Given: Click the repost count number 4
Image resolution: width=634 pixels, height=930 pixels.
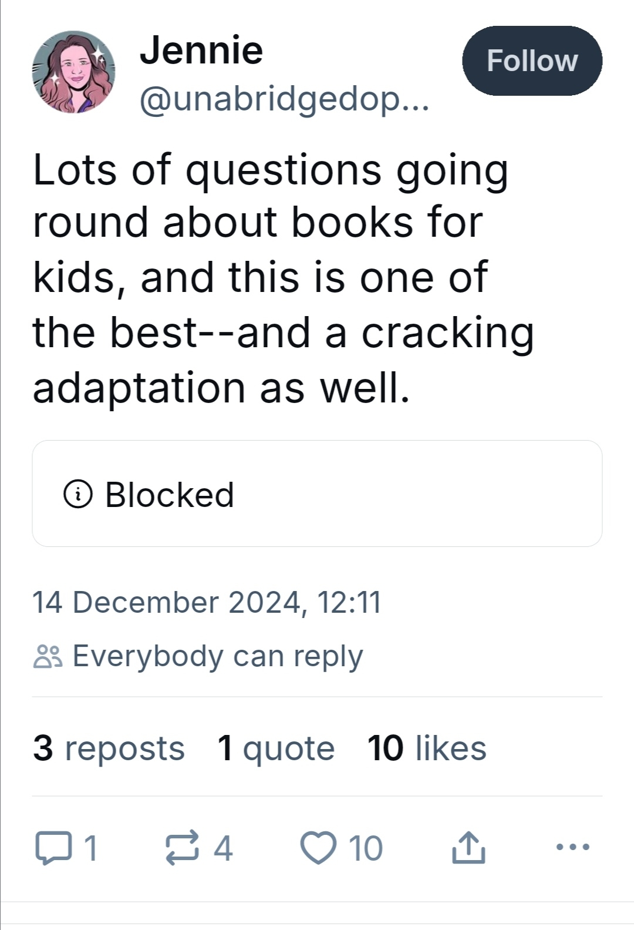Looking at the screenshot, I should click(223, 848).
